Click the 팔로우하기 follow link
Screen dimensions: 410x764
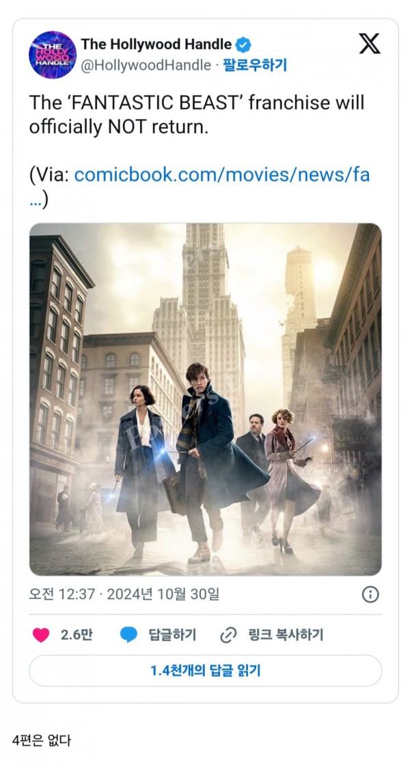[255, 65]
